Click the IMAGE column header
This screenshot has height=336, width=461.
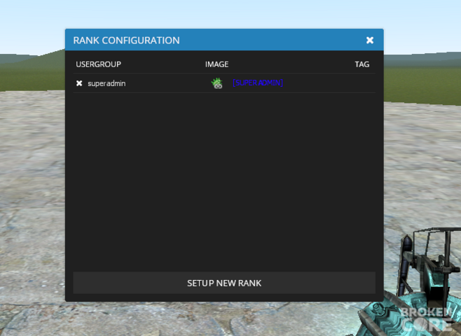pyautogui.click(x=216, y=64)
